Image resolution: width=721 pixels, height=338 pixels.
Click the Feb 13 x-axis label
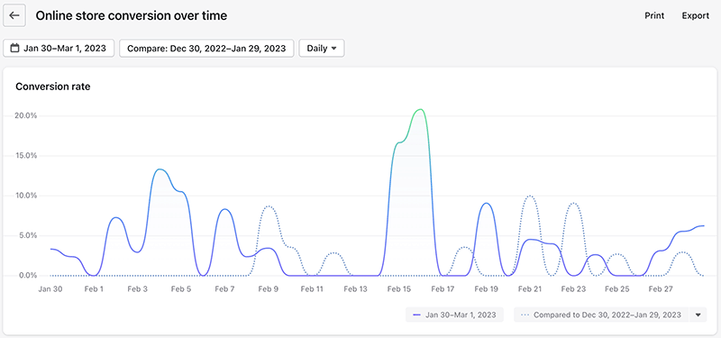[x=355, y=289]
